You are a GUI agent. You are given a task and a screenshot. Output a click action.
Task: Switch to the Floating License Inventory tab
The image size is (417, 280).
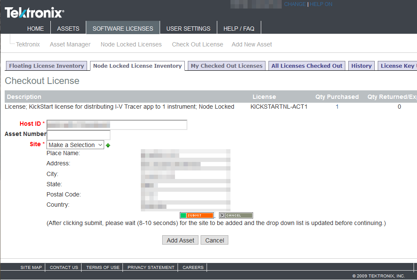(x=47, y=66)
